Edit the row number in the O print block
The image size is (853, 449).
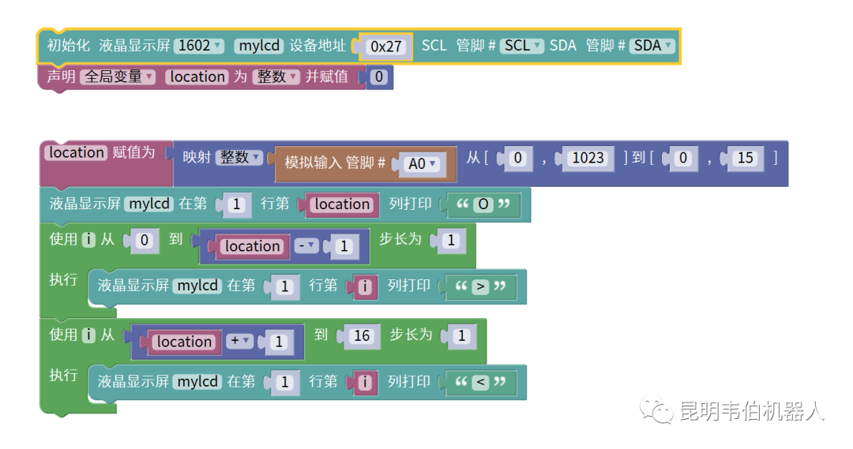236,204
